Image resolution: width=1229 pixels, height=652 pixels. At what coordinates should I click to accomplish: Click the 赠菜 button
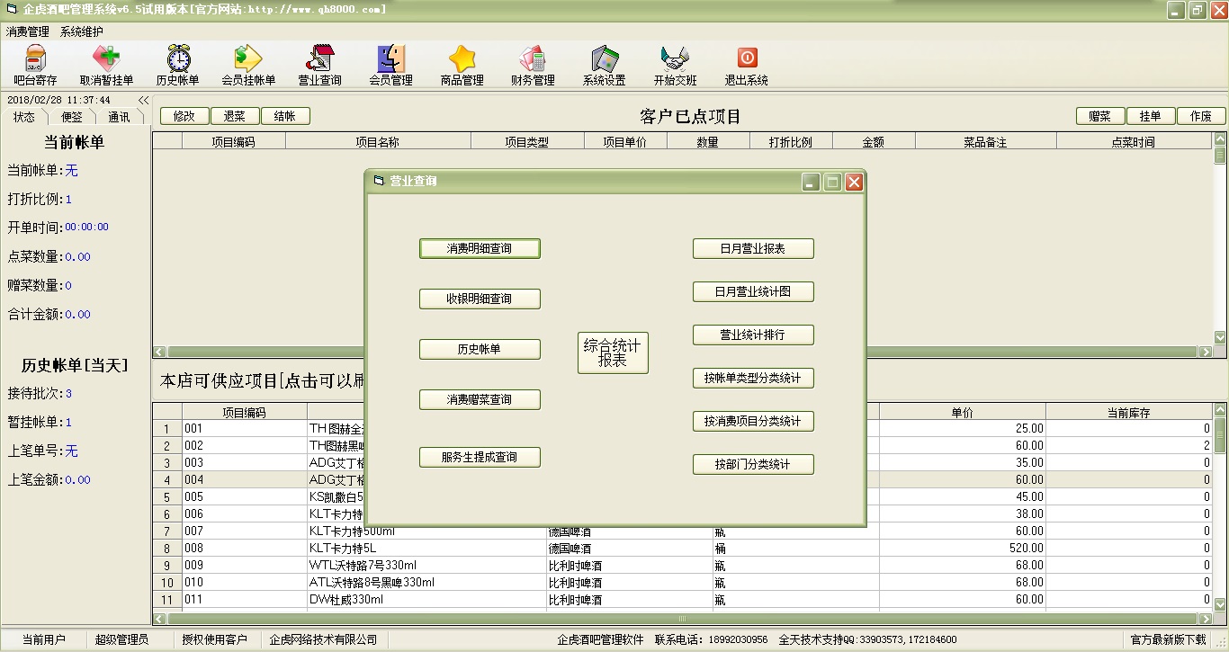click(1100, 116)
